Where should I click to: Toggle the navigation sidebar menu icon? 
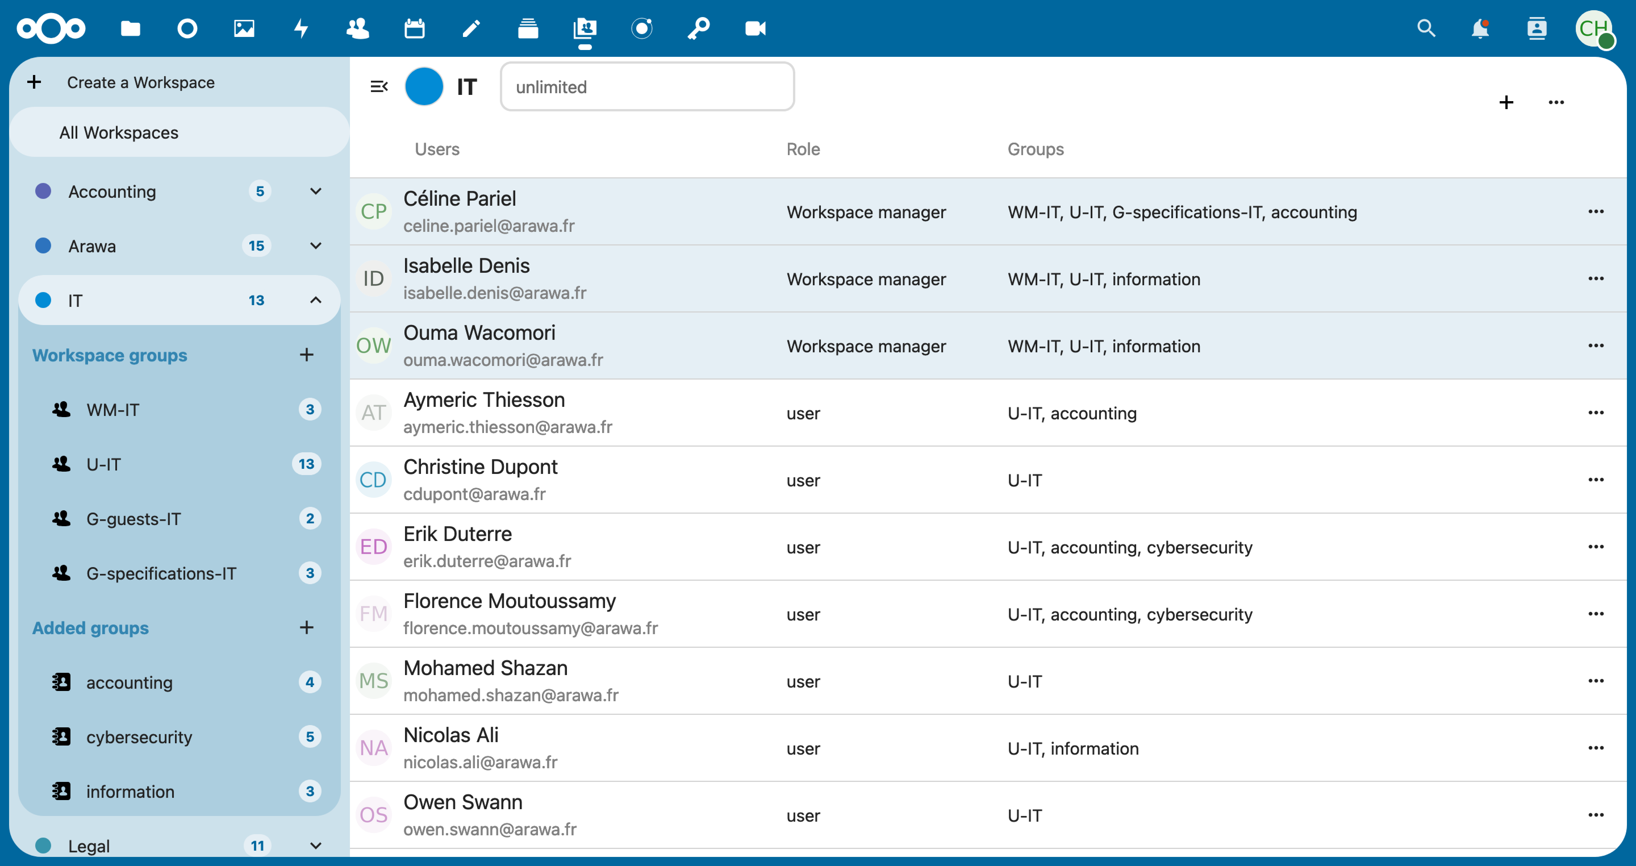(x=379, y=86)
